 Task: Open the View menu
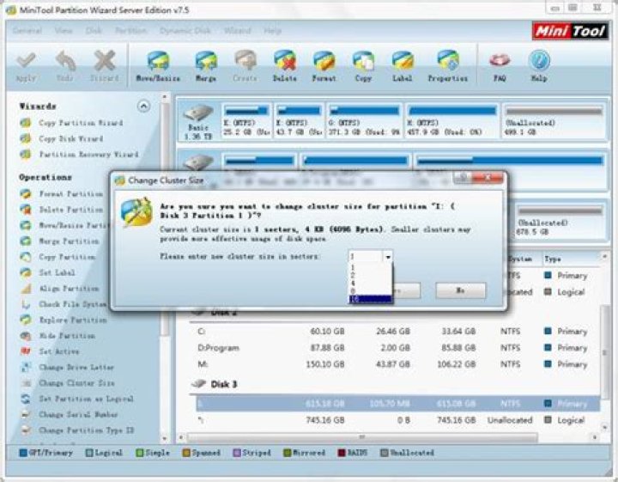click(x=64, y=31)
